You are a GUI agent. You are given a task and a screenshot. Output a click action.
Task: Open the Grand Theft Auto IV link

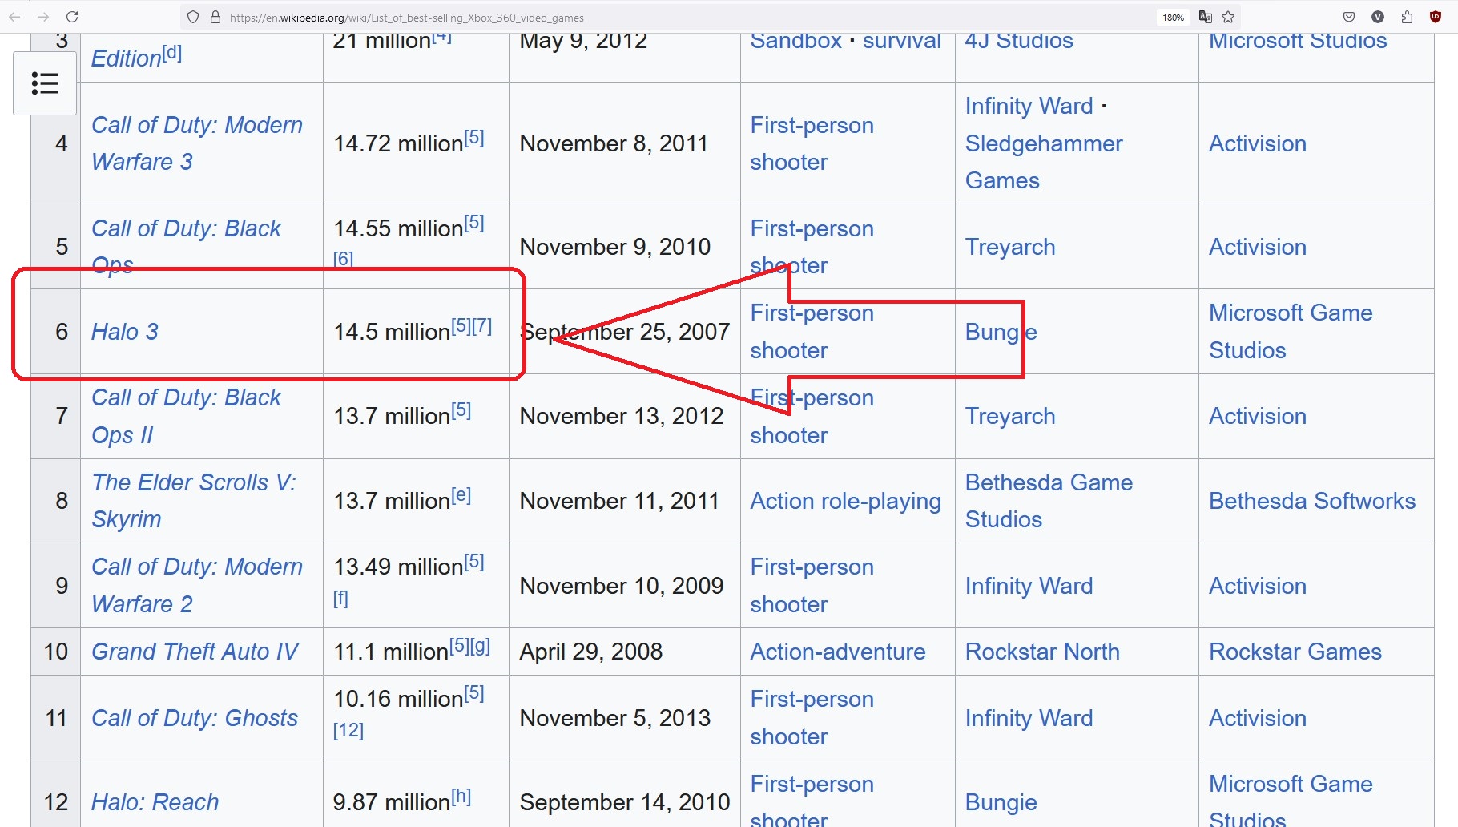pyautogui.click(x=195, y=652)
